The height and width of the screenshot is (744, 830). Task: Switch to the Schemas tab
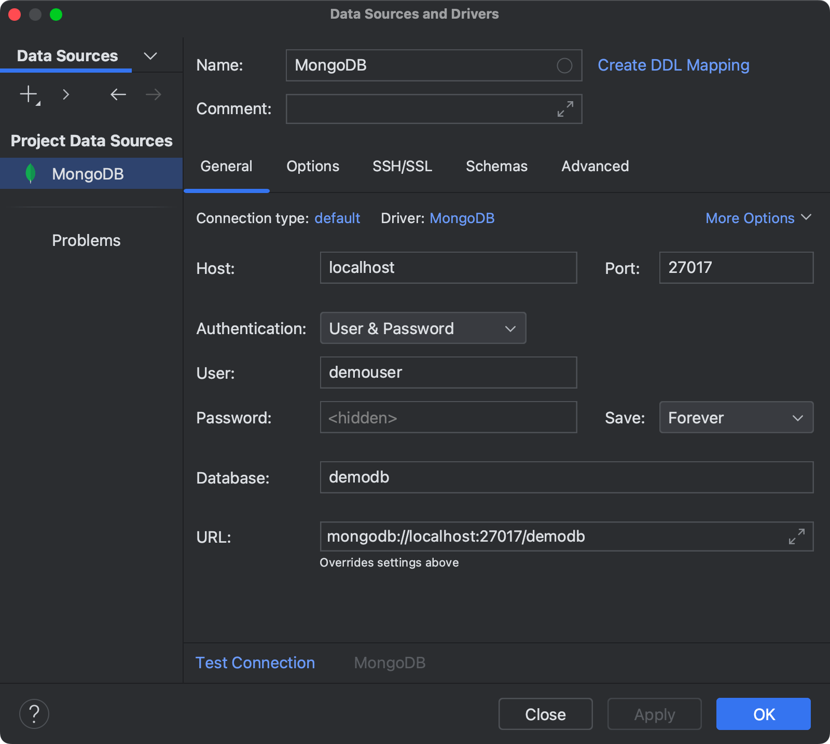[496, 166]
